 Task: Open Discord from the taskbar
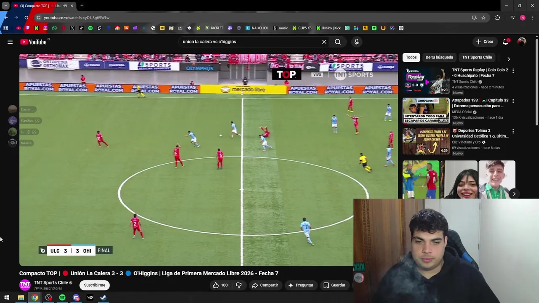pos(76,298)
